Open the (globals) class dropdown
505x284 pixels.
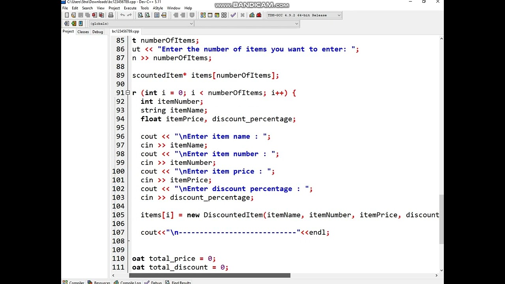pyautogui.click(x=191, y=24)
